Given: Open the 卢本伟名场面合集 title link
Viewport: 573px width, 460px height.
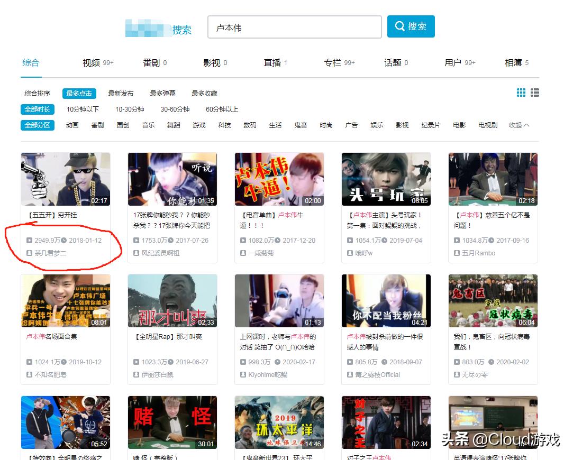Looking at the screenshot, I should tap(51, 337).
